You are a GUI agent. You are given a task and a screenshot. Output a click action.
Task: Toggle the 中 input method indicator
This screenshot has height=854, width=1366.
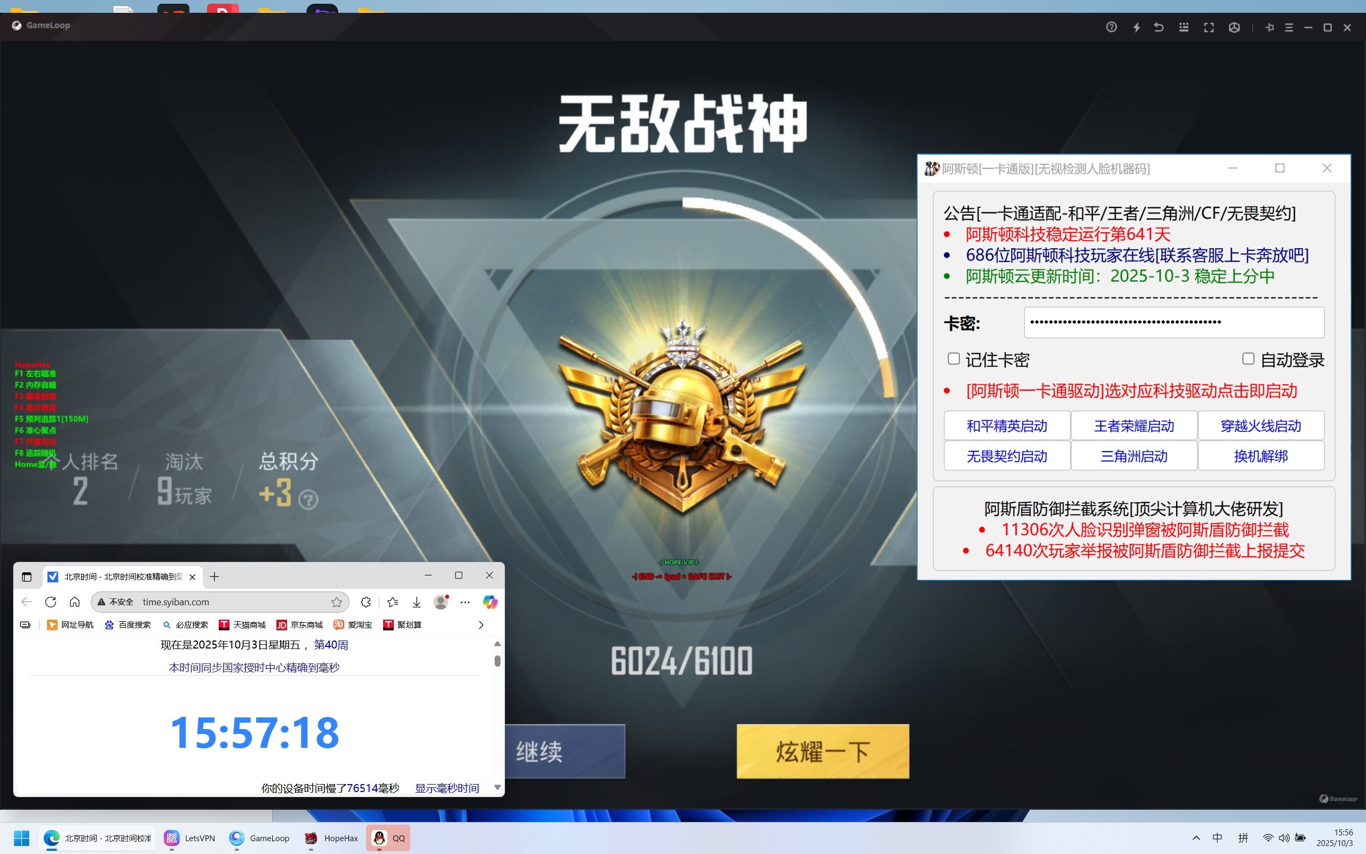[x=1217, y=837]
